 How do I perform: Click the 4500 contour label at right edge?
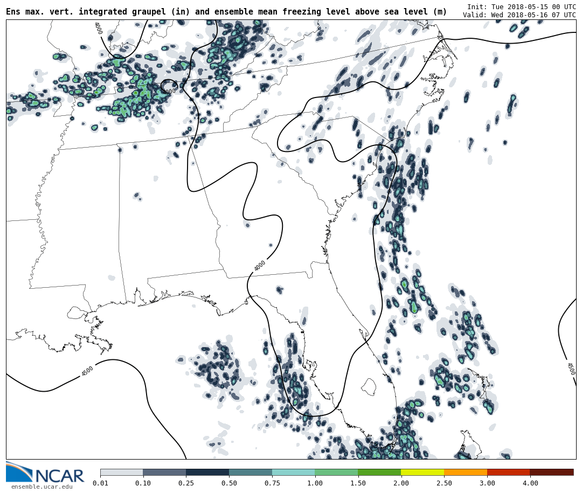coord(571,369)
